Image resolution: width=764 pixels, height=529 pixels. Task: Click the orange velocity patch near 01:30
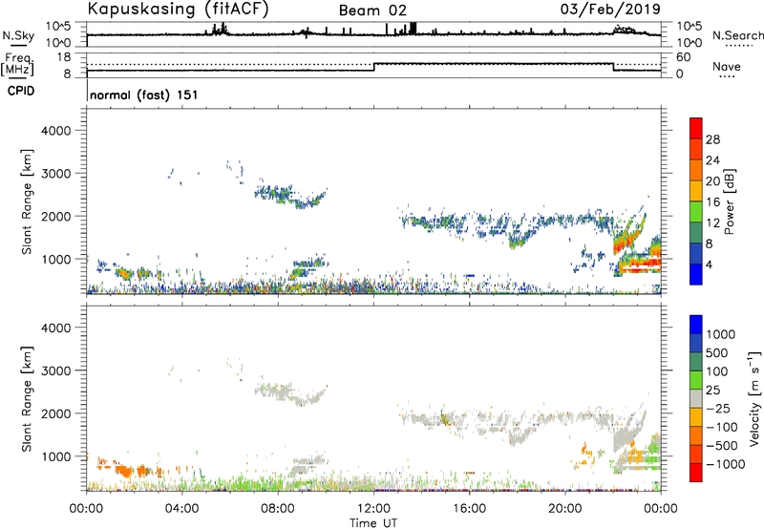click(x=125, y=472)
